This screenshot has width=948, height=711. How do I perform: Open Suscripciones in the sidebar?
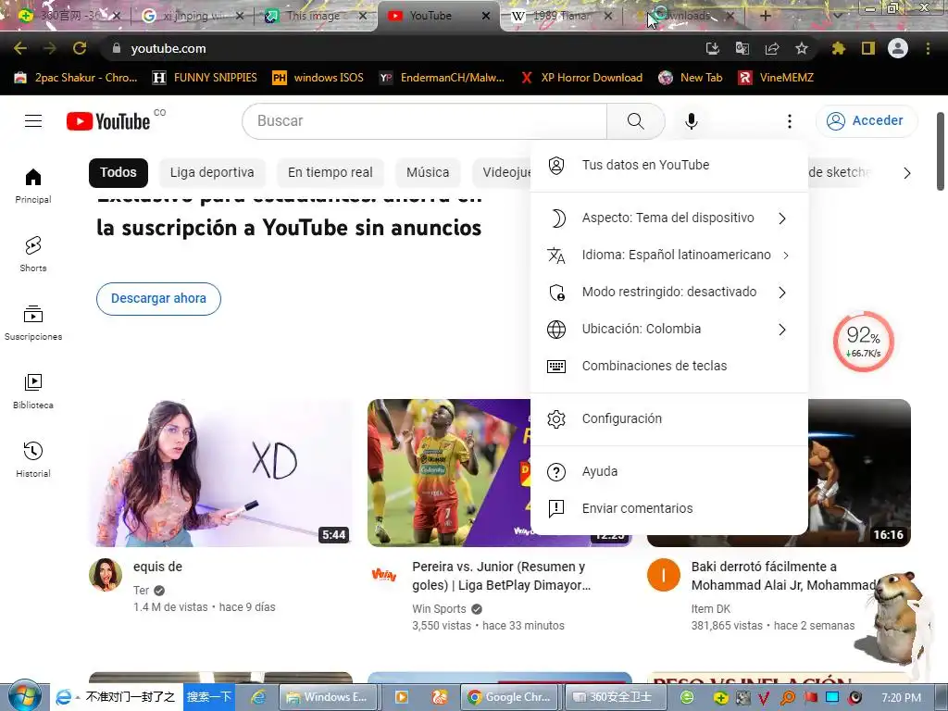[33, 323]
